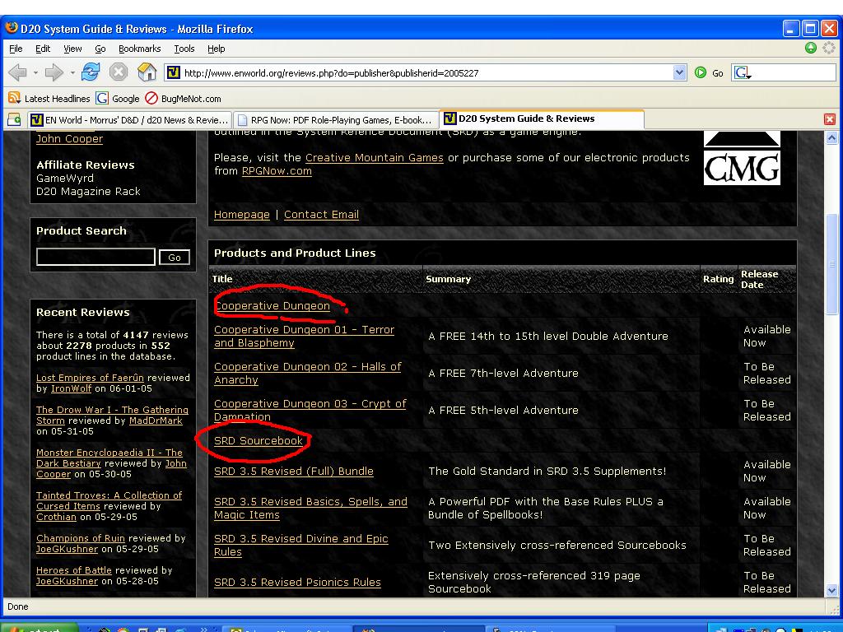Open SRD 3.5 Revised Psionics Rules link

point(297,582)
